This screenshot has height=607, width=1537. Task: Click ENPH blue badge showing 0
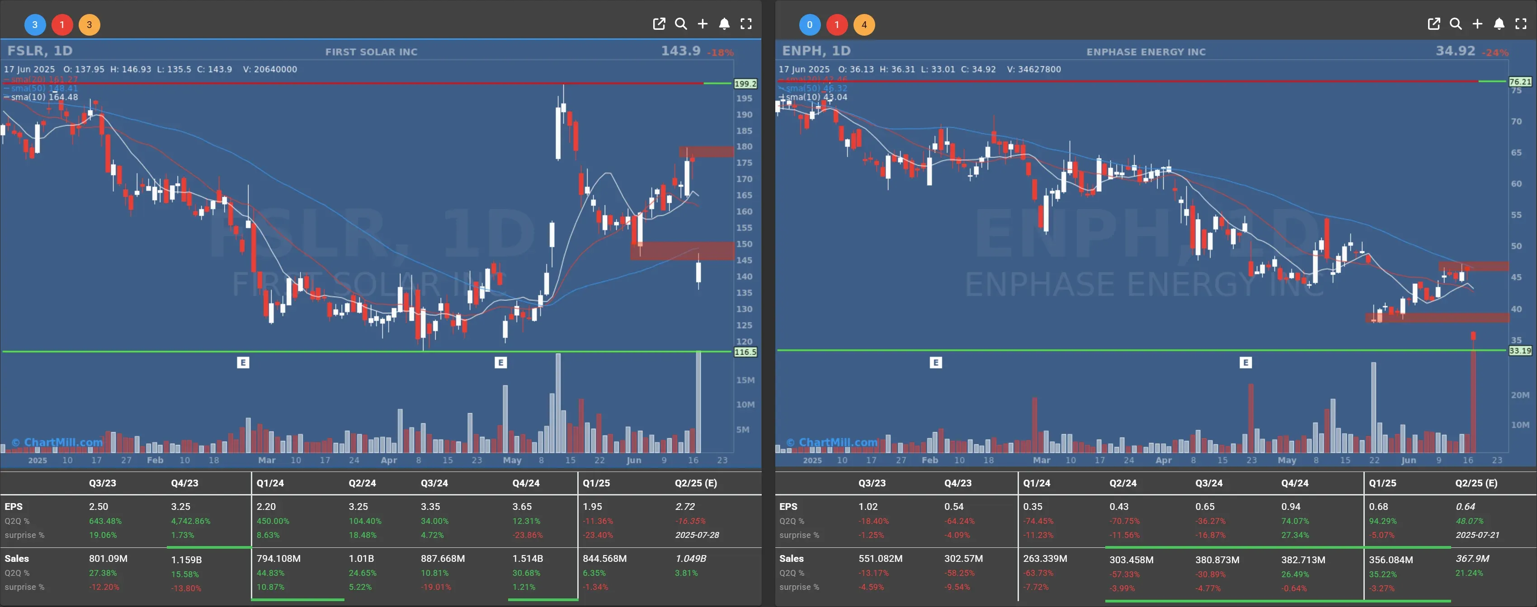(810, 24)
